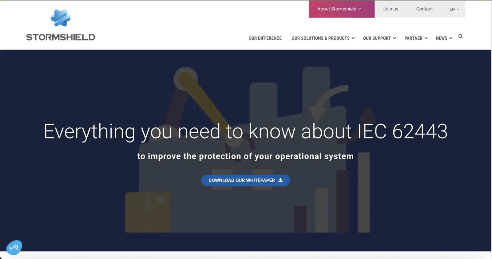The height and width of the screenshot is (259, 492).
Task: Open the Contact link
Action: 424,9
